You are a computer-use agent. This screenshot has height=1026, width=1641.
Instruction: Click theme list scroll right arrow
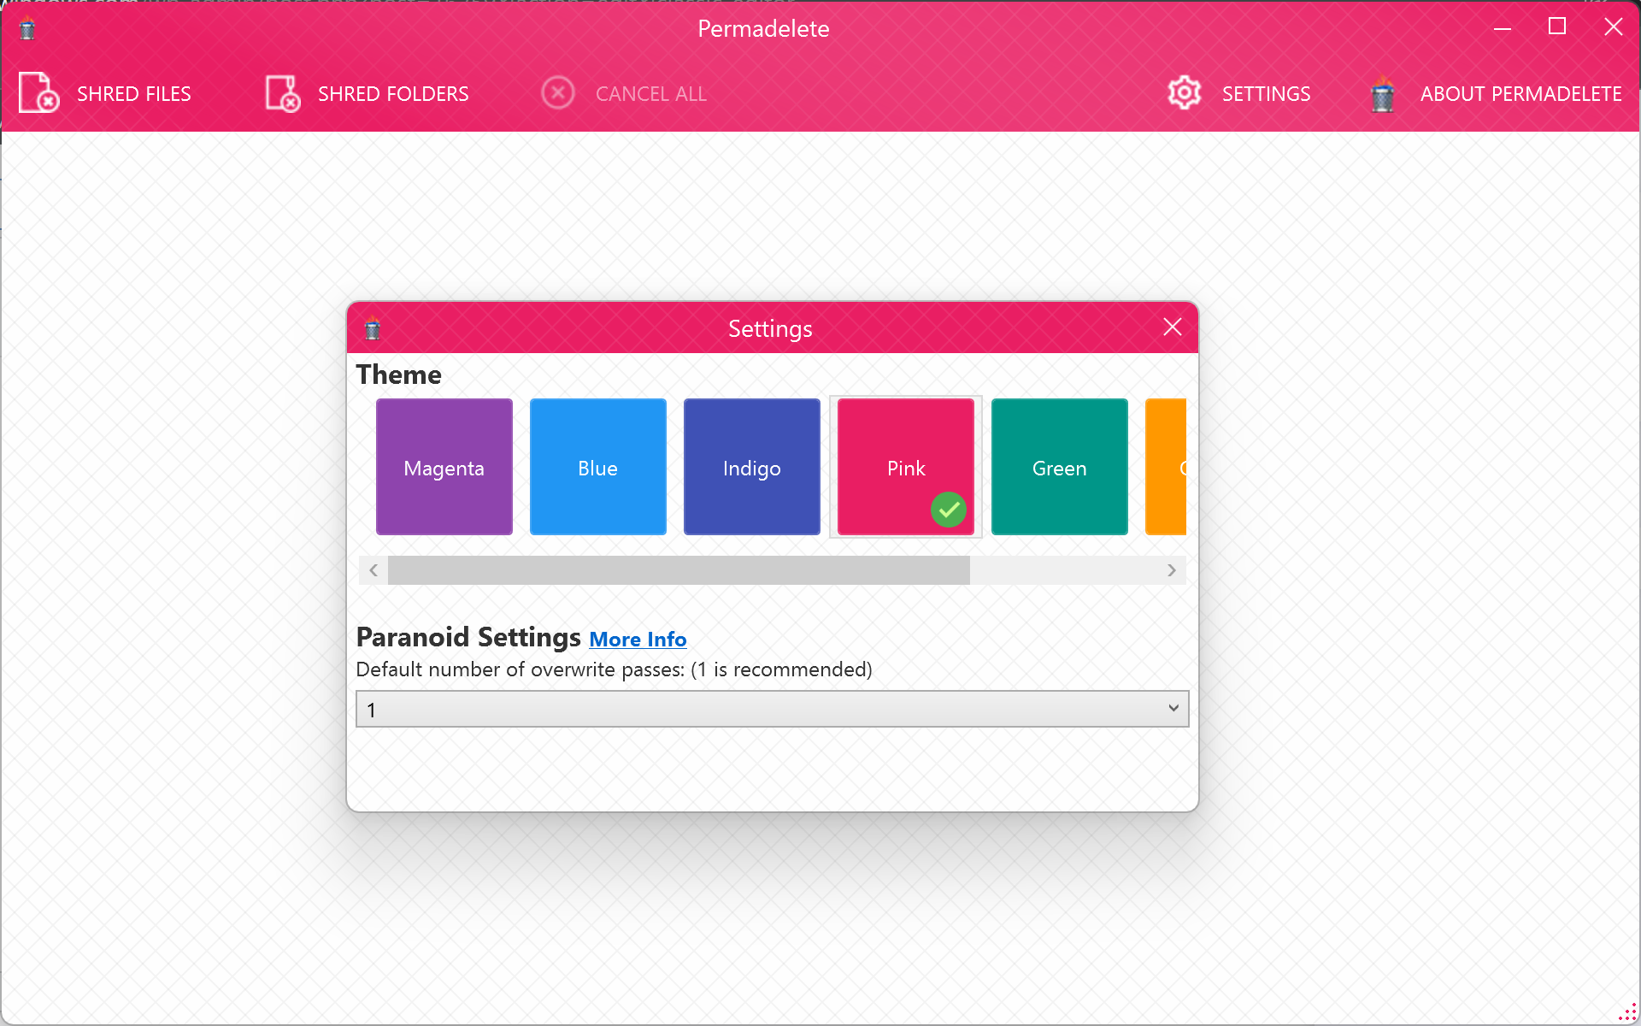1172,570
